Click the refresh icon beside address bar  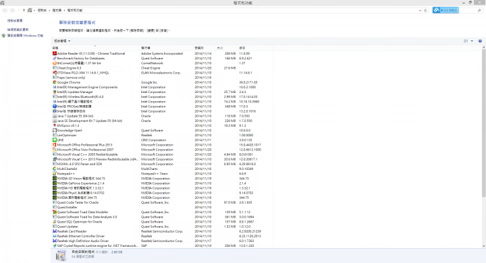pos(425,10)
